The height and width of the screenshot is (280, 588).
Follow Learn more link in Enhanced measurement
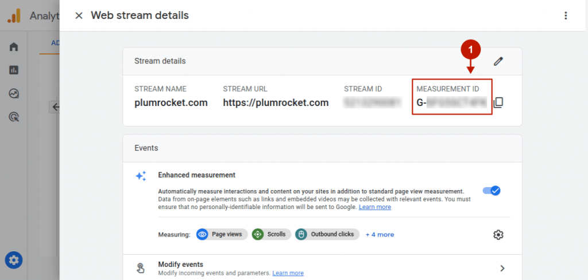coord(374,207)
